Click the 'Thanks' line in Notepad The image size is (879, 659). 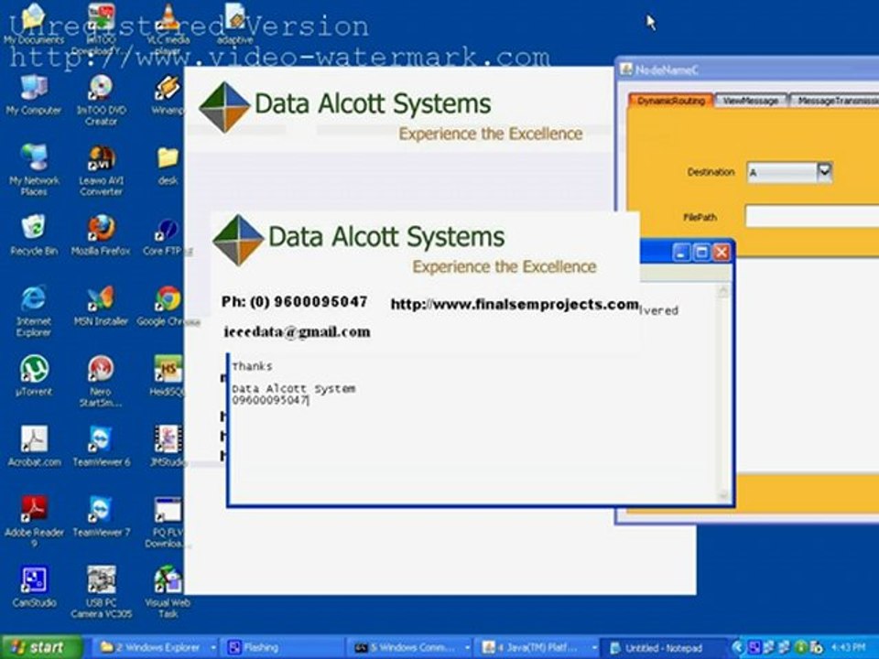(x=253, y=366)
